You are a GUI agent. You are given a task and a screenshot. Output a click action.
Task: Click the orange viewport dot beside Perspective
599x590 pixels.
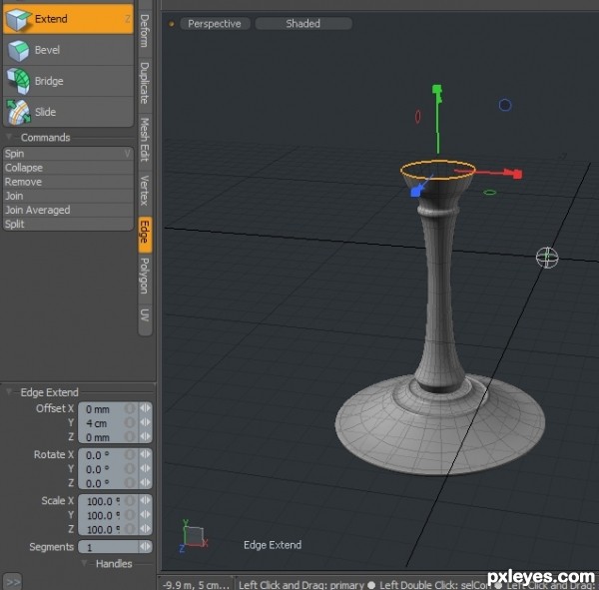click(x=172, y=24)
